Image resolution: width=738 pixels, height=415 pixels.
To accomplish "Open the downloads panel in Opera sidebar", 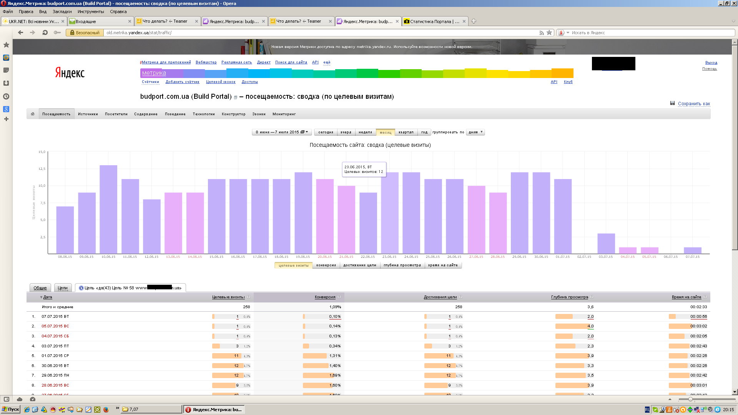I will click(x=6, y=83).
